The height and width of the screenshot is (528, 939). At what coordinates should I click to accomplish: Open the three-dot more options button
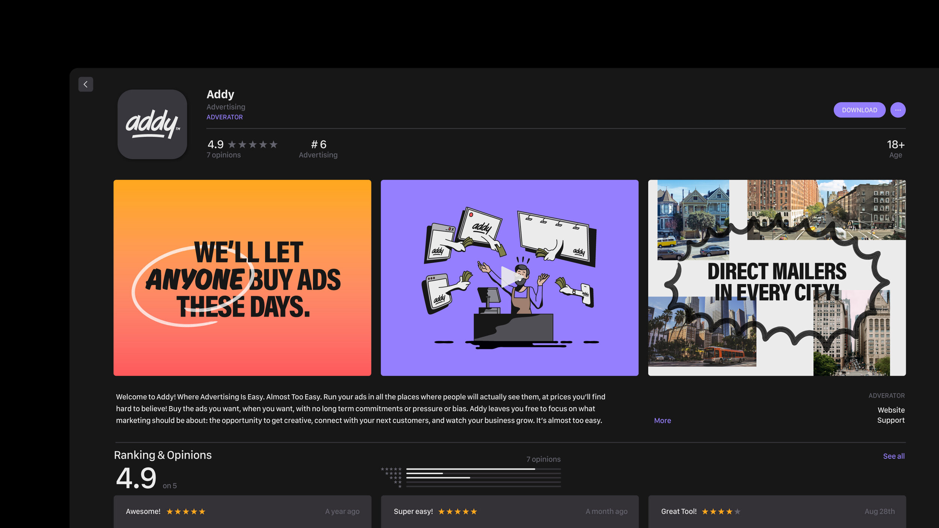click(x=898, y=110)
